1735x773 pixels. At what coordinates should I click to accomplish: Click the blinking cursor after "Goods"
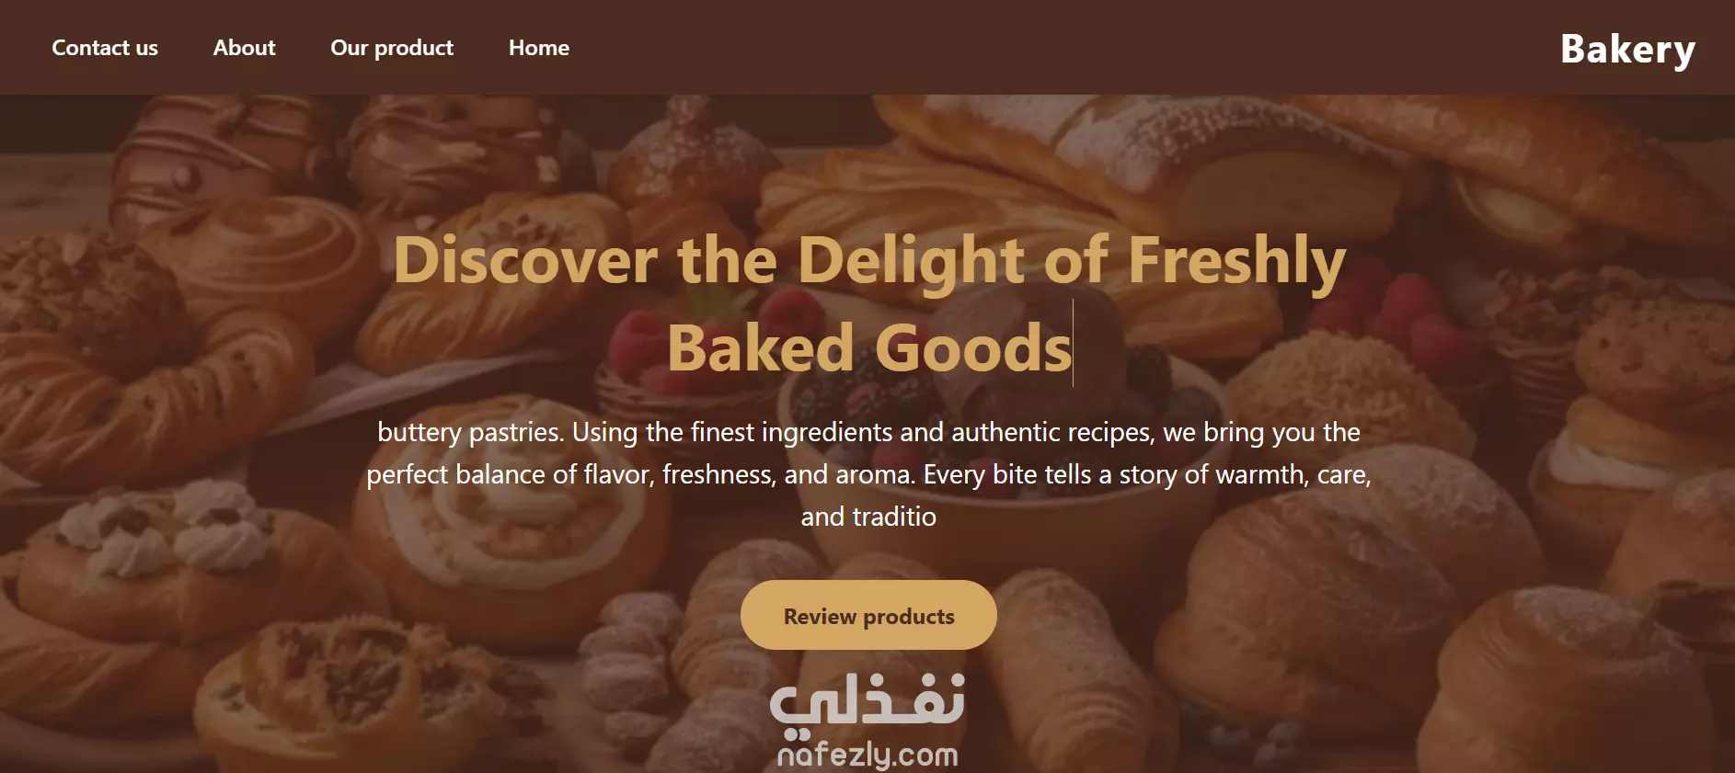tap(1074, 343)
